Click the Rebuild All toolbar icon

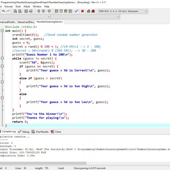click(x=70, y=11)
